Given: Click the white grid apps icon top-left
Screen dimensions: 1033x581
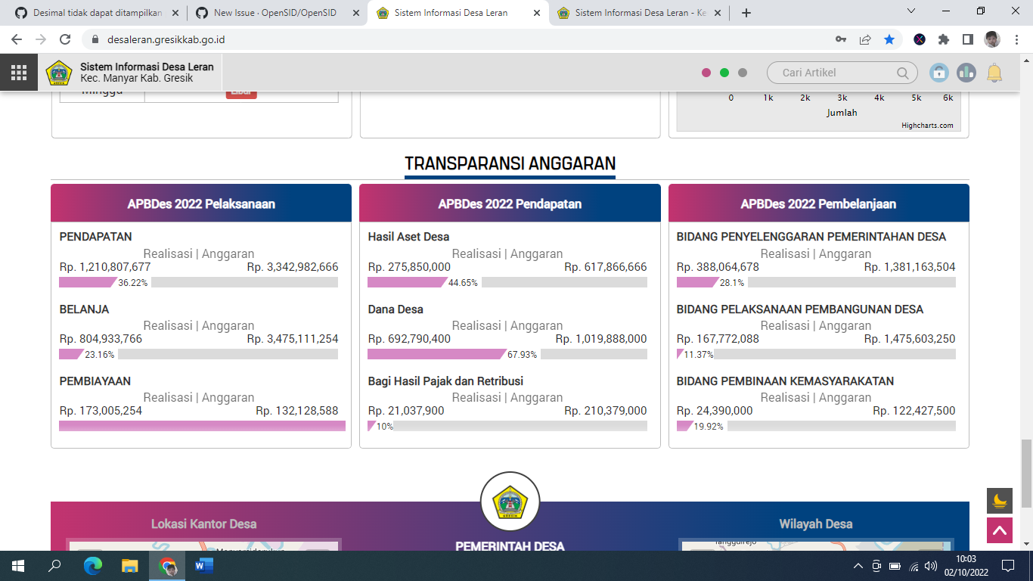Looking at the screenshot, I should point(18,72).
